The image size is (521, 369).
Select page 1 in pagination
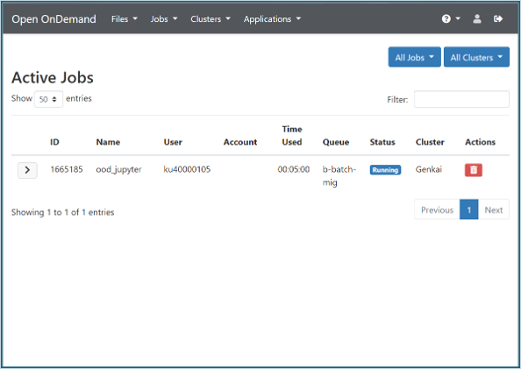pos(469,209)
